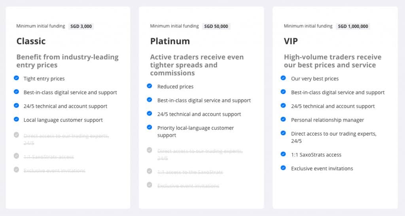Select the Platinum account heading
This screenshot has height=216, width=405.
170,41
